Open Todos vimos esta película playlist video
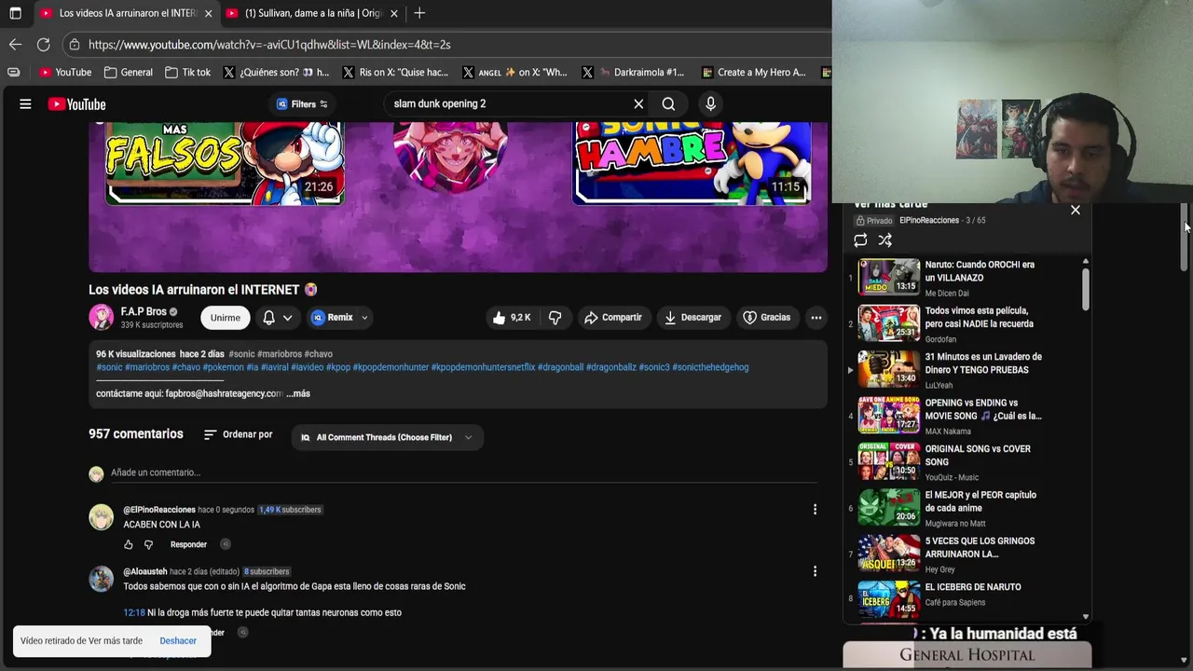This screenshot has width=1193, height=671. [967, 323]
